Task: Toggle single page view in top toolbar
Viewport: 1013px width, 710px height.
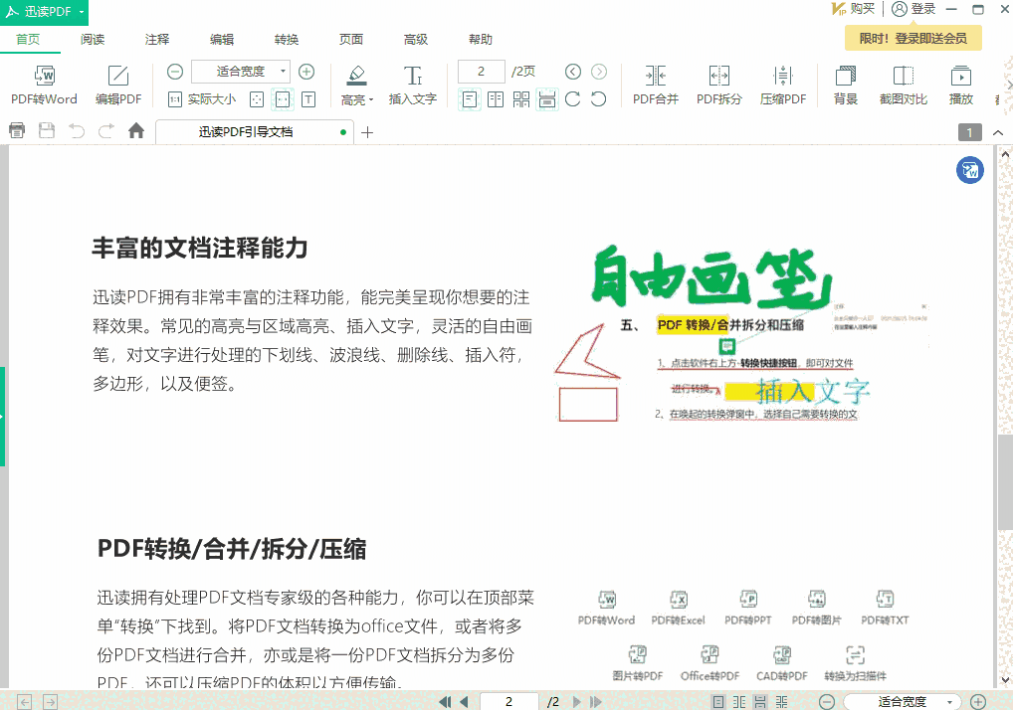Action: tap(469, 98)
